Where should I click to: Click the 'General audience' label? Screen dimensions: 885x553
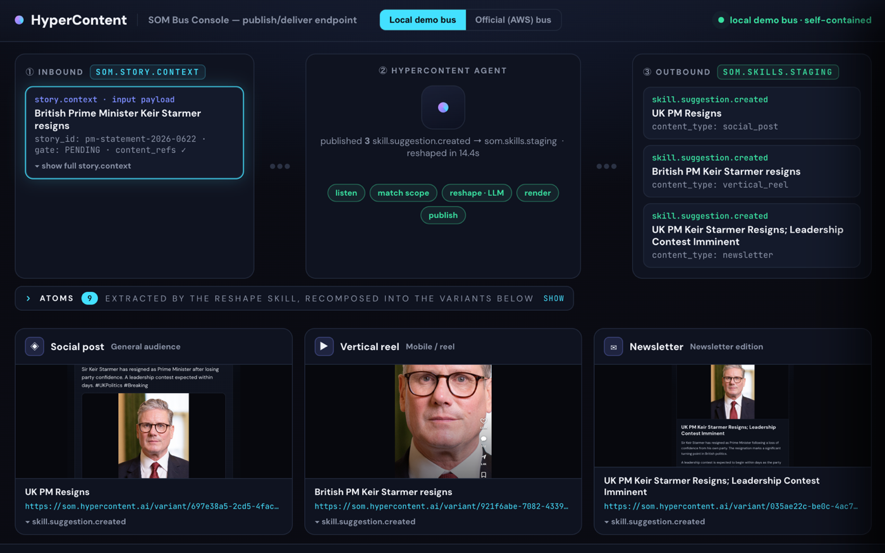pyautogui.click(x=145, y=346)
